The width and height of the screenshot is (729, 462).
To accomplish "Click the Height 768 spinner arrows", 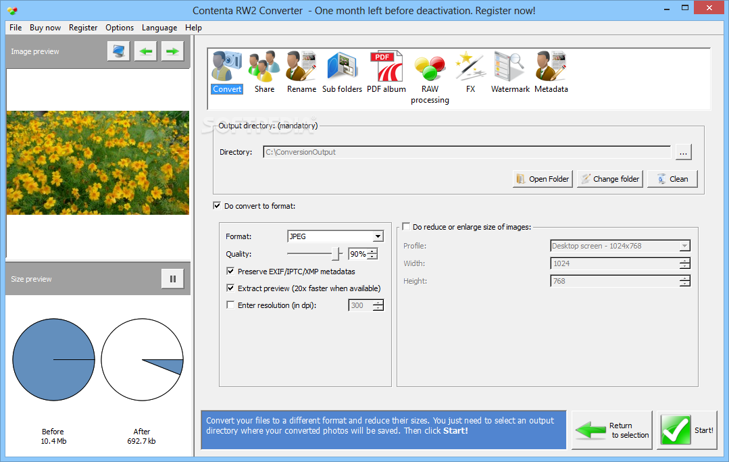I will click(685, 281).
